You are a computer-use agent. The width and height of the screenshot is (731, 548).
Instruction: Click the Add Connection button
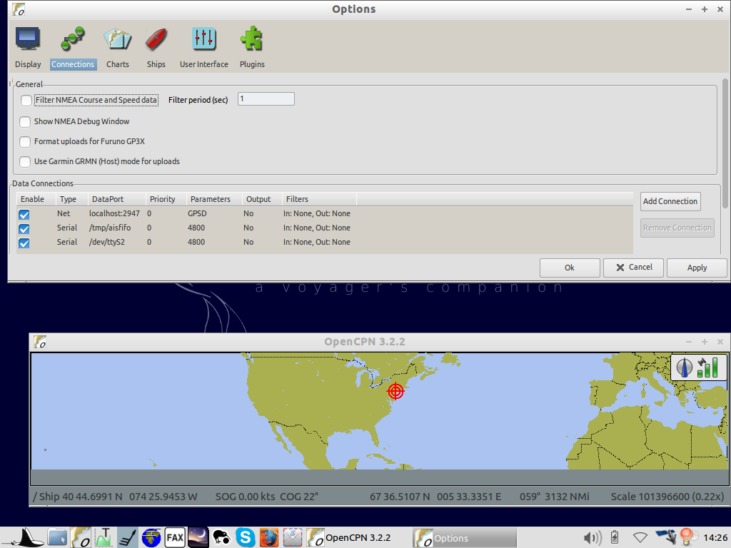tap(670, 201)
